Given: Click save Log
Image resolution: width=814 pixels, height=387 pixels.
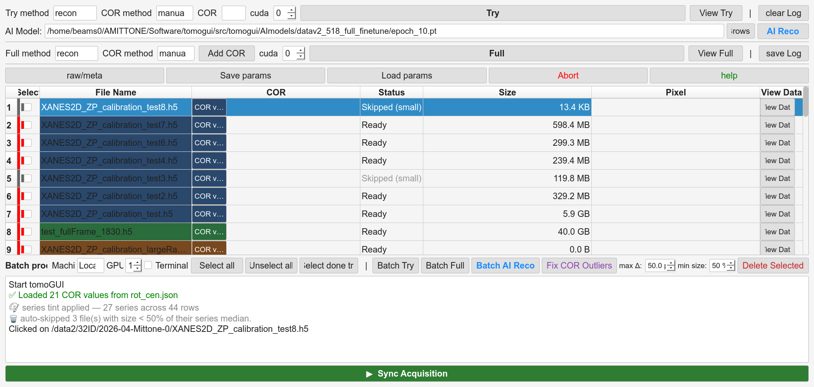Looking at the screenshot, I should pyautogui.click(x=784, y=53).
